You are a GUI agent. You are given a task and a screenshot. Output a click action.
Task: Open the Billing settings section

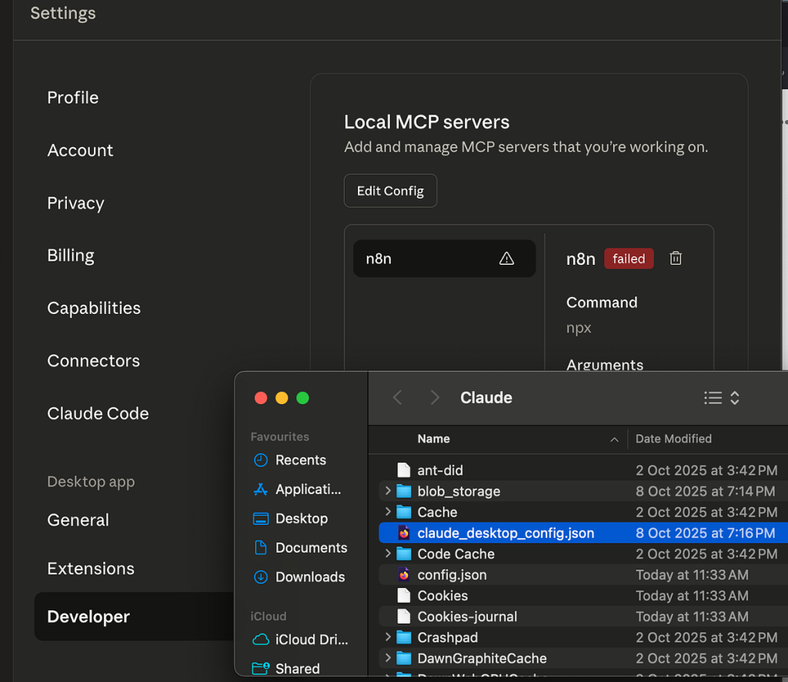pos(71,256)
